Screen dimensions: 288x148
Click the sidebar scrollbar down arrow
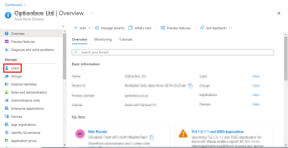tap(64, 145)
